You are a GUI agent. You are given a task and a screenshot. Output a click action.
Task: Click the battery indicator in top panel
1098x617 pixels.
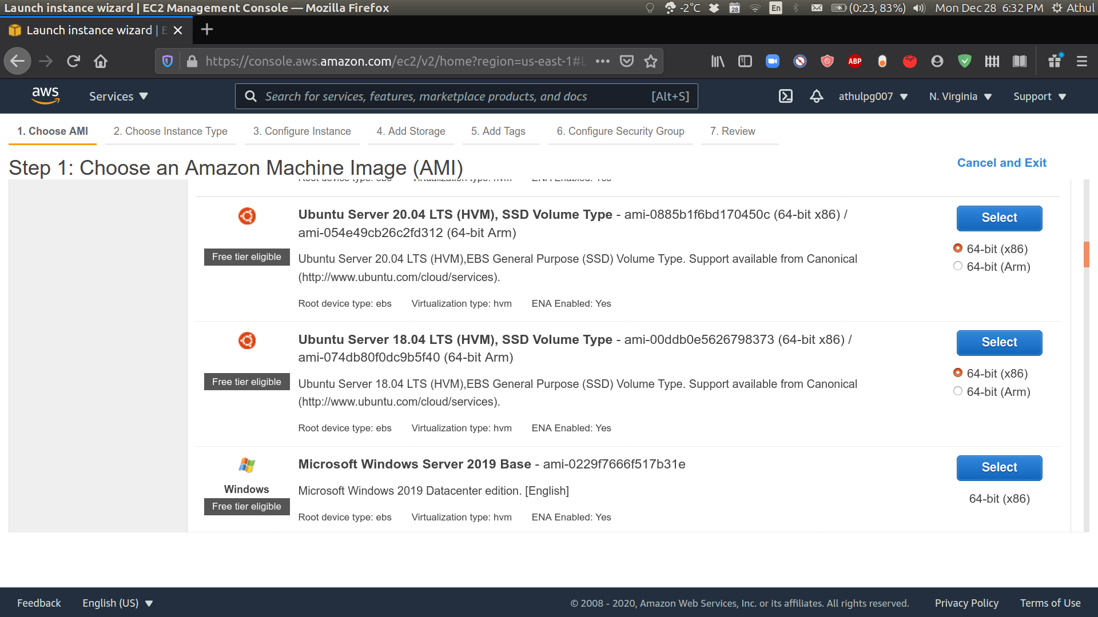[x=868, y=8]
